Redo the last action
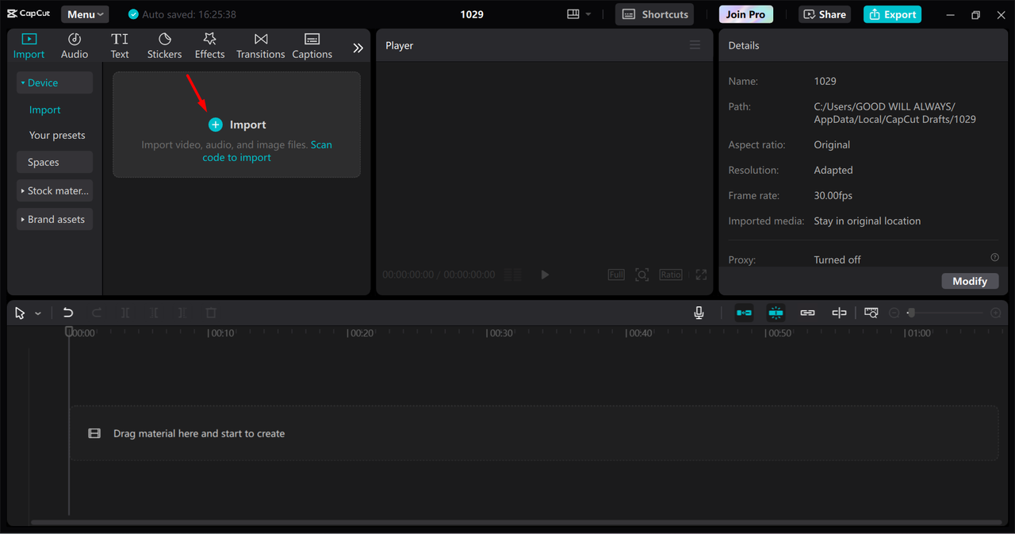The width and height of the screenshot is (1015, 534). (97, 313)
